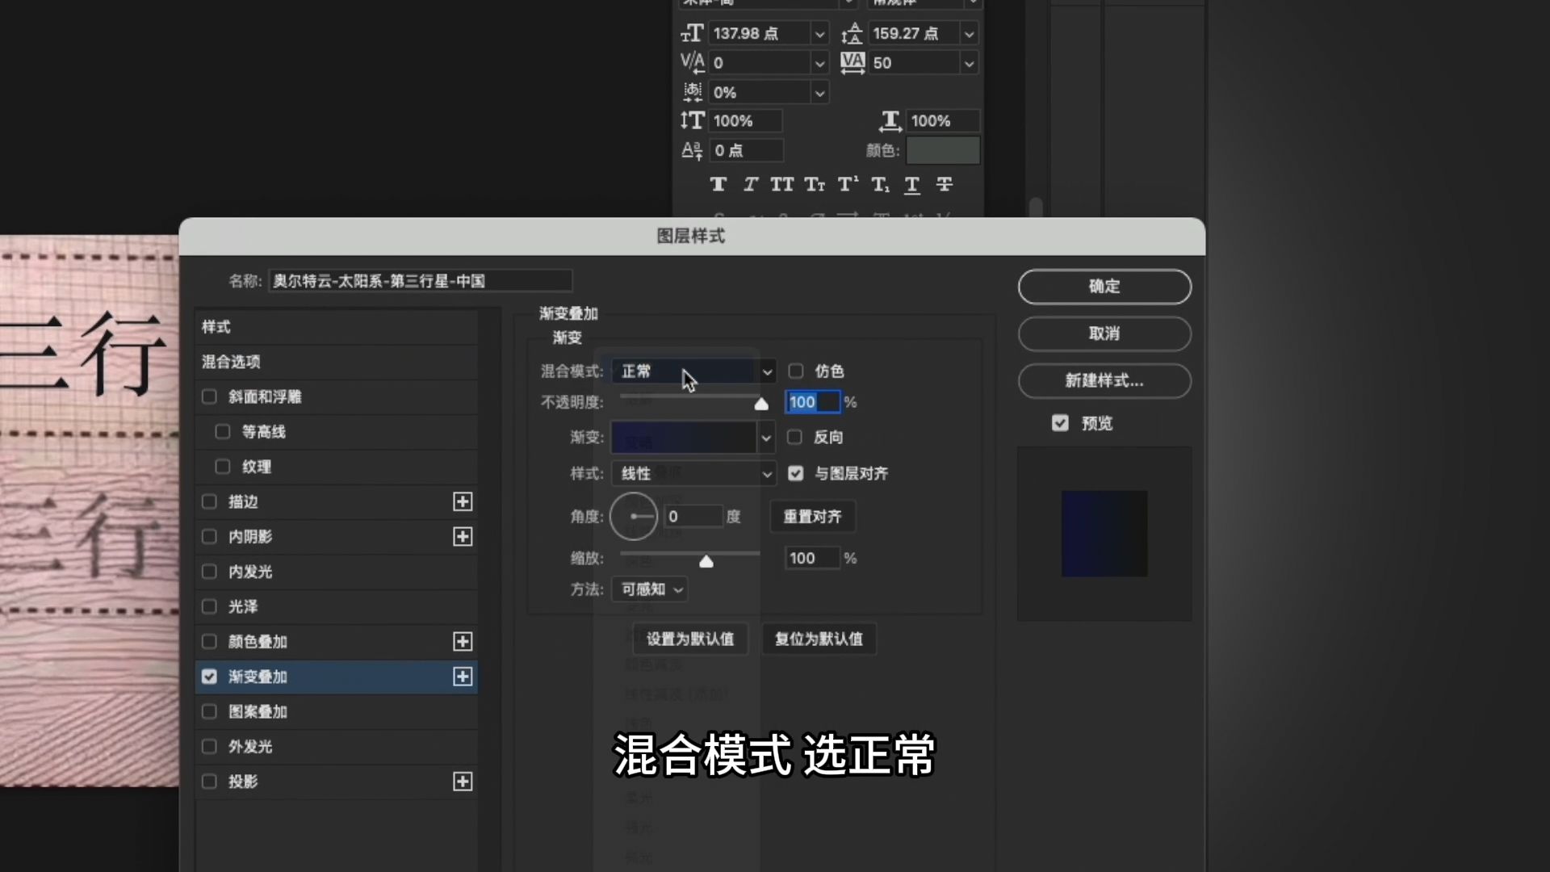The height and width of the screenshot is (872, 1550).
Task: Click the 确定 confirm button
Action: [x=1104, y=287]
